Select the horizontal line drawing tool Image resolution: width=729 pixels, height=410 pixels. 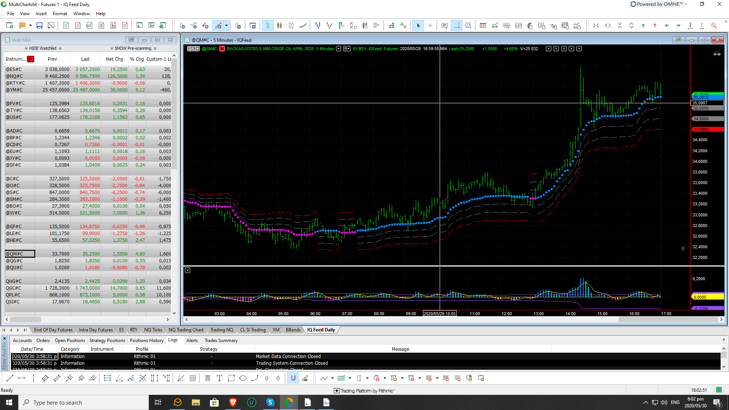click(22, 378)
